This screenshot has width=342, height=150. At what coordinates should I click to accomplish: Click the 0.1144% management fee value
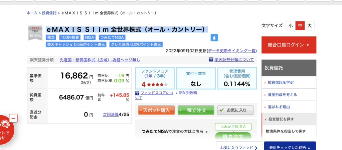(237, 84)
